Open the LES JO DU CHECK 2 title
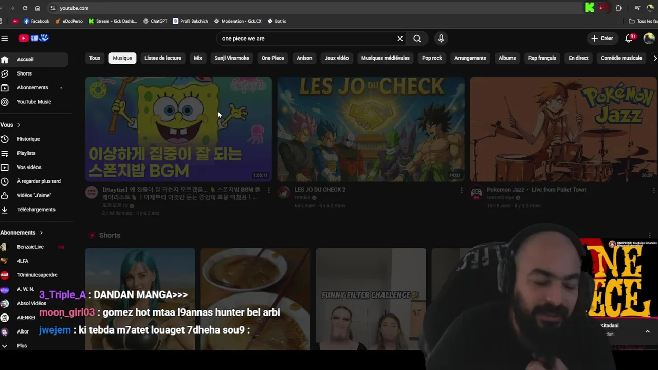The image size is (658, 370). click(320, 190)
